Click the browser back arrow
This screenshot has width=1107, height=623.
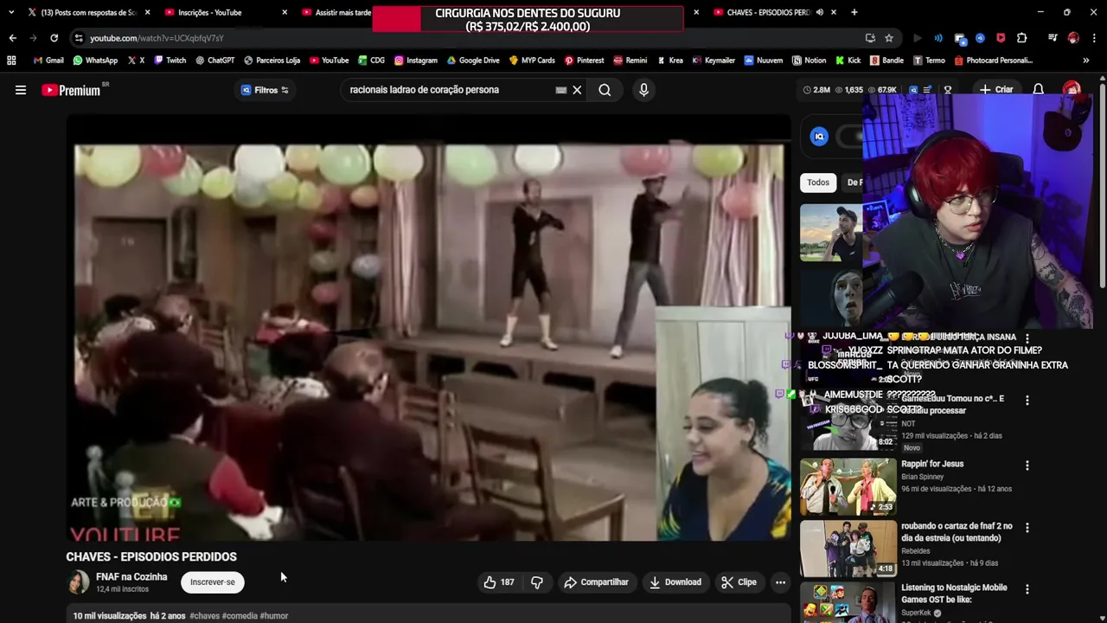pyautogui.click(x=12, y=38)
